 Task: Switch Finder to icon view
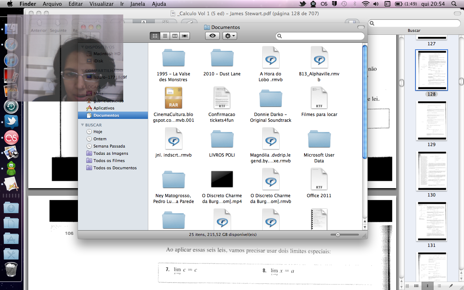pos(155,36)
